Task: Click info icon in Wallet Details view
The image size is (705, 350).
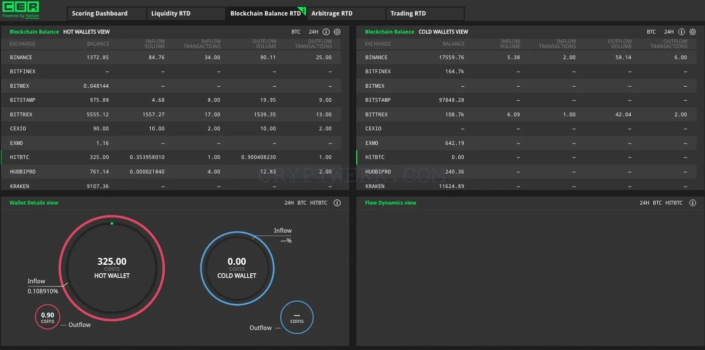Action: [x=337, y=203]
